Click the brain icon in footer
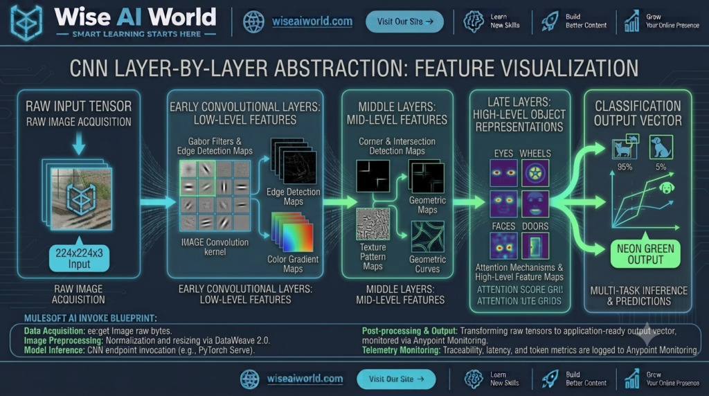 pos(474,379)
